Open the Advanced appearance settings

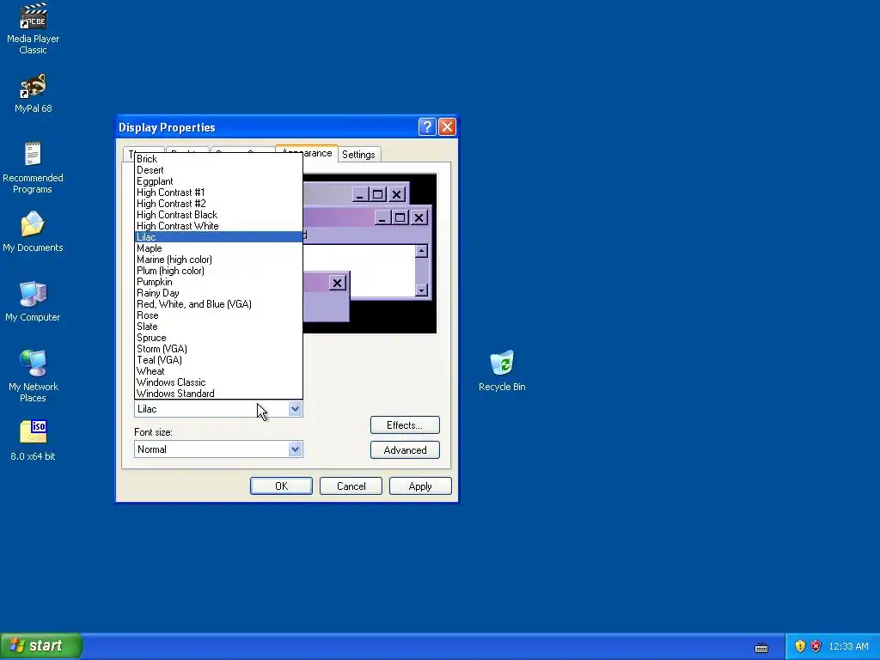coord(405,449)
